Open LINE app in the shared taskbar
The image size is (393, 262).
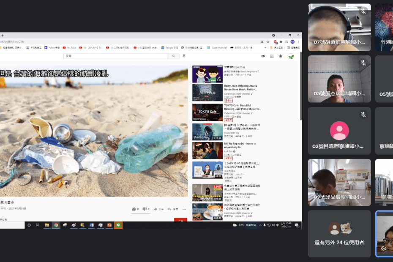coord(118,225)
